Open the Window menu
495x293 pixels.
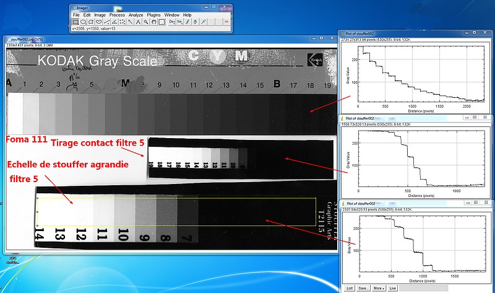tap(172, 15)
